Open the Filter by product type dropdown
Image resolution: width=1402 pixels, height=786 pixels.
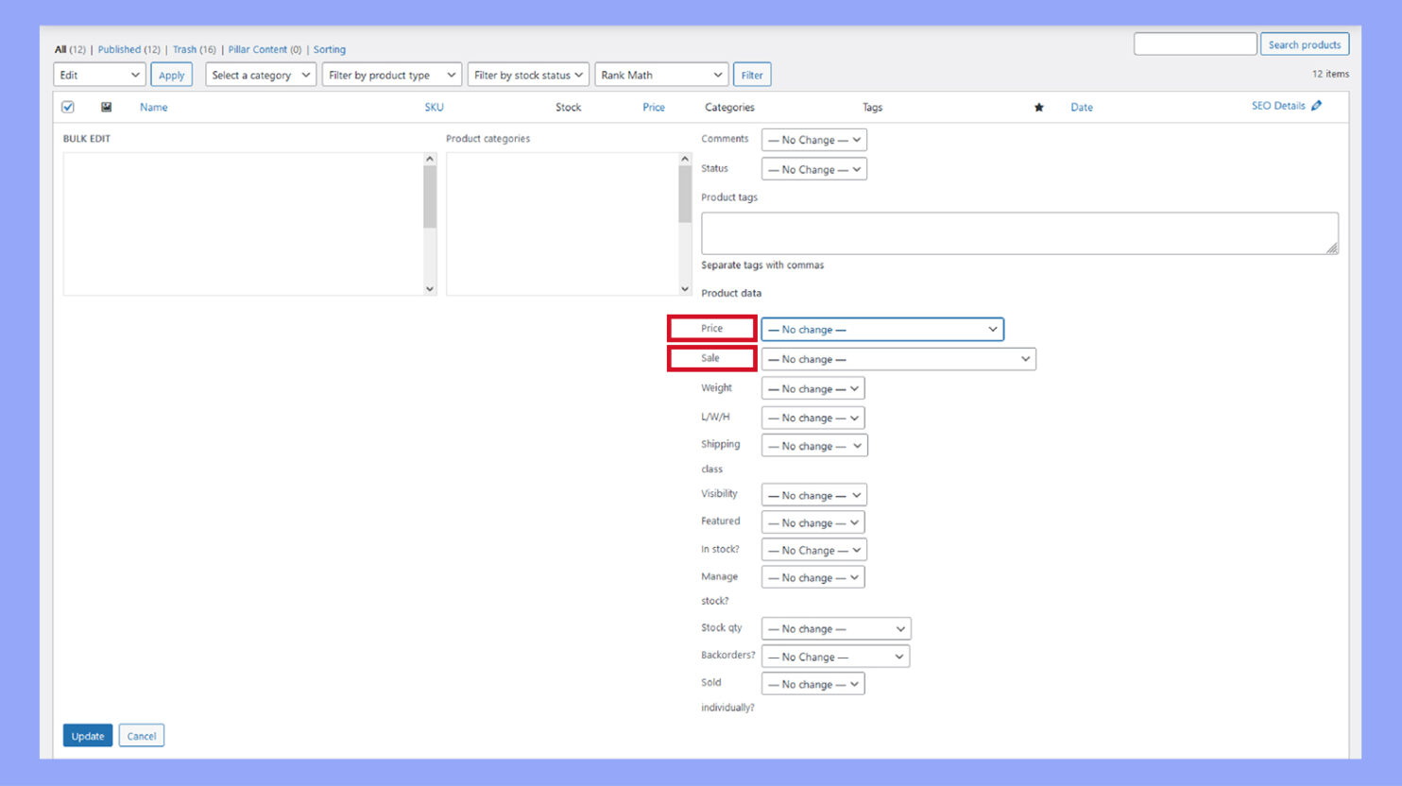click(391, 74)
